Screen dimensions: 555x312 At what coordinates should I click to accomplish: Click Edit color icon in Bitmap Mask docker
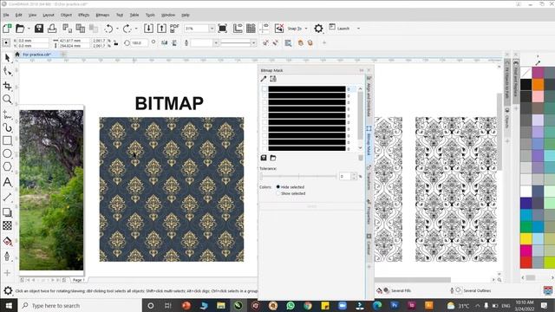(x=273, y=79)
